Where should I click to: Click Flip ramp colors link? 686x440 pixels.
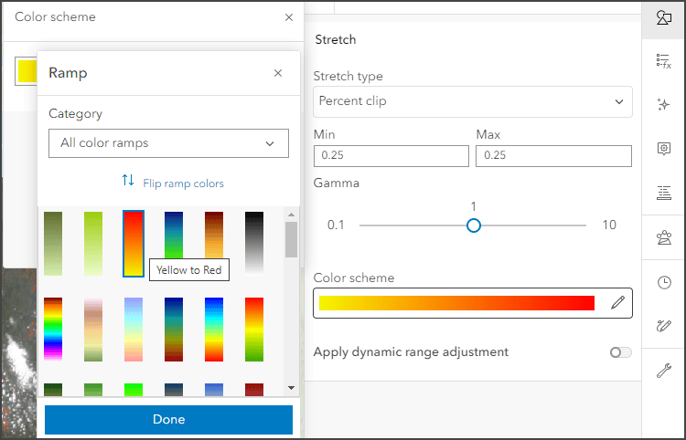(x=173, y=183)
